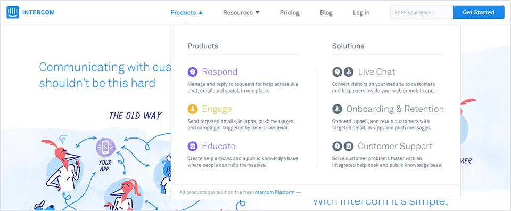This screenshot has width=511, height=211.
Task: Open the Live Chat solution
Action: pyautogui.click(x=376, y=72)
